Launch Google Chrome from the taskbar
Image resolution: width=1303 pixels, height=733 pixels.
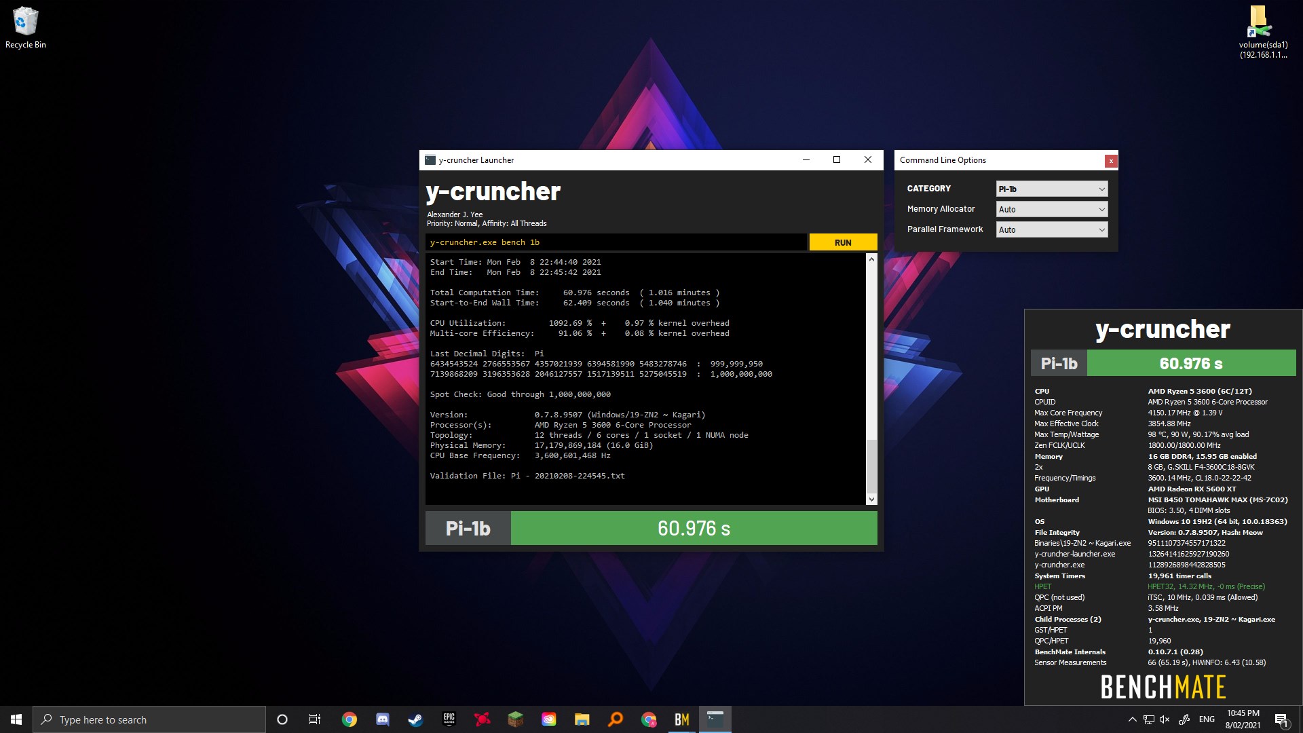click(x=350, y=719)
